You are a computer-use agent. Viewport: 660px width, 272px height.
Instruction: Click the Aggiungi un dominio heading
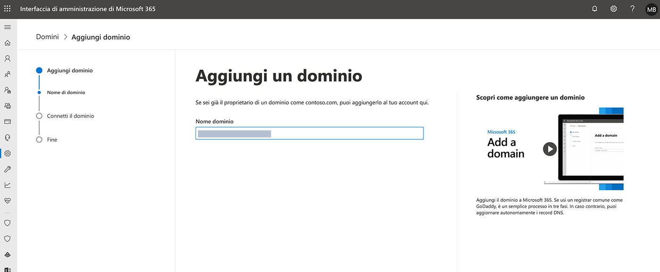(279, 76)
